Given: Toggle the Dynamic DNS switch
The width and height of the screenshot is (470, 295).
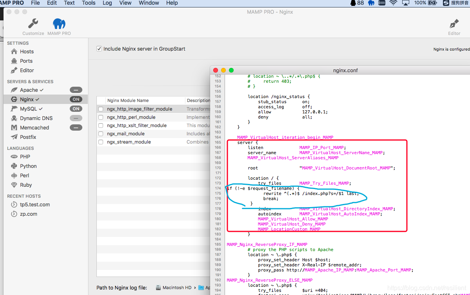Looking at the screenshot, I should [x=76, y=118].
